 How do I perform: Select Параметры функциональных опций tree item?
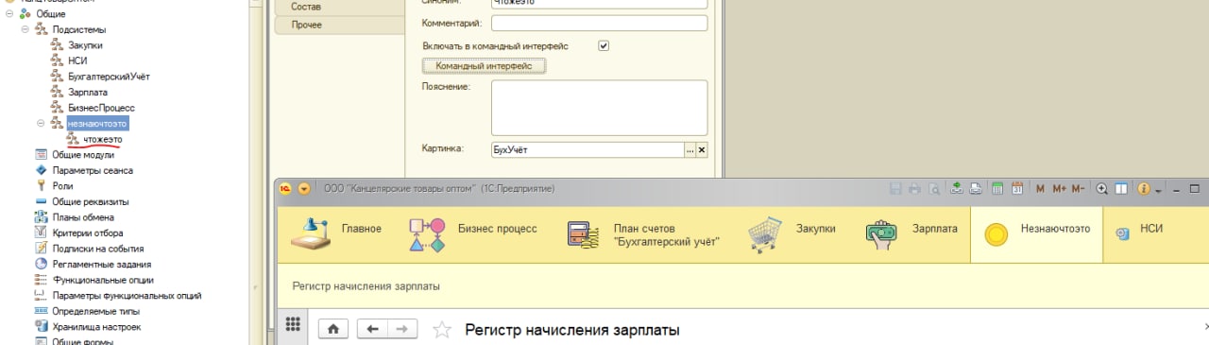point(127,295)
